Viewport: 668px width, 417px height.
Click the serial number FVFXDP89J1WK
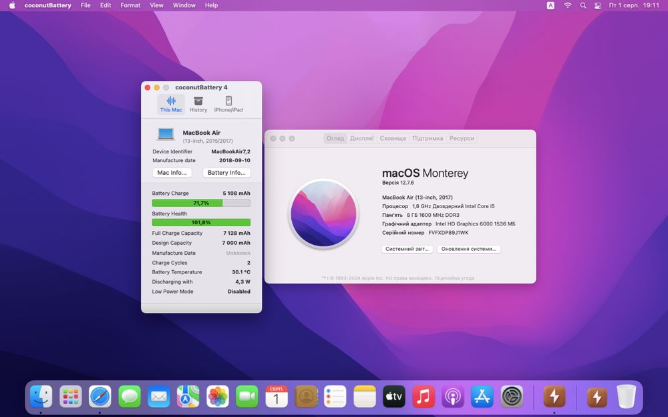point(448,233)
